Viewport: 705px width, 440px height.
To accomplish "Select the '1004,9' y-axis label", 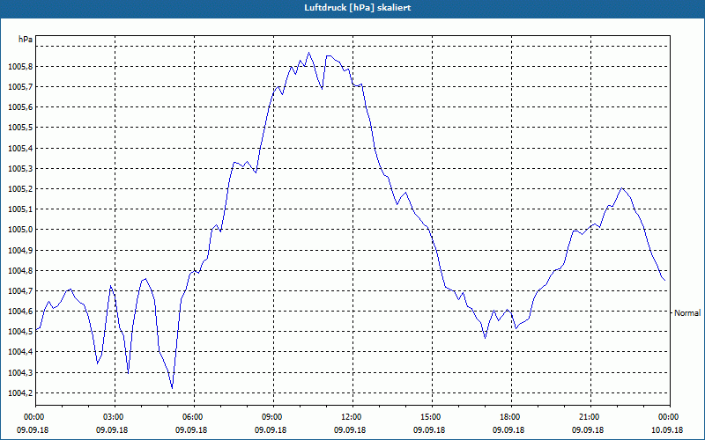I will (20, 250).
